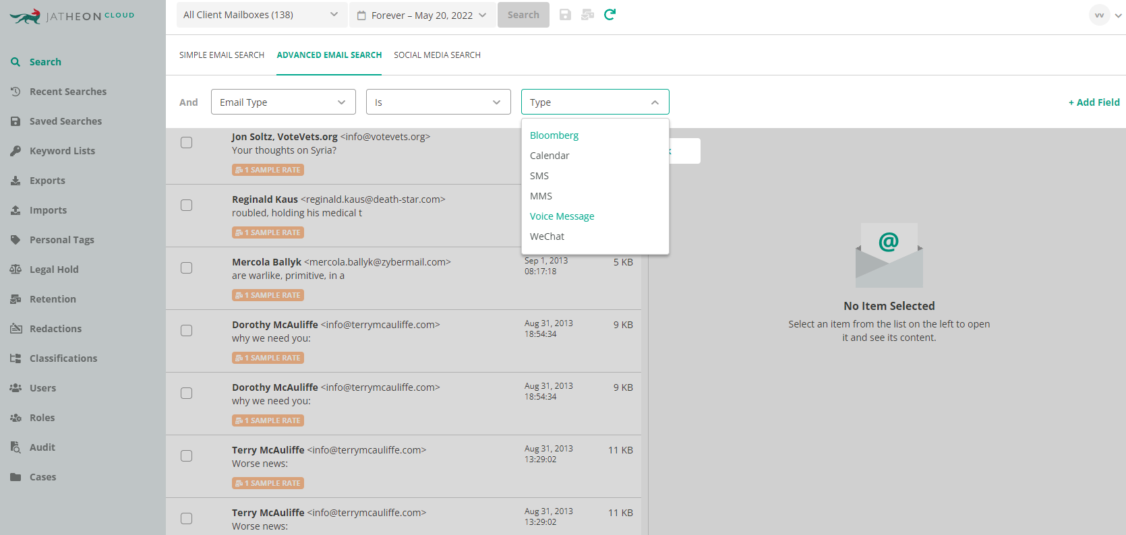The height and width of the screenshot is (535, 1126).
Task: Click the Saved Searches disk icon
Action: (16, 121)
